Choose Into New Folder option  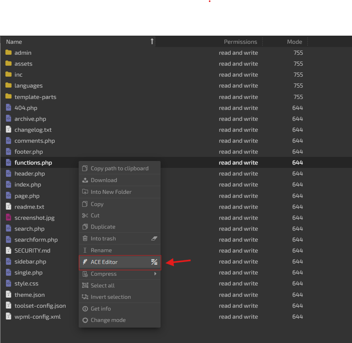click(x=120, y=192)
